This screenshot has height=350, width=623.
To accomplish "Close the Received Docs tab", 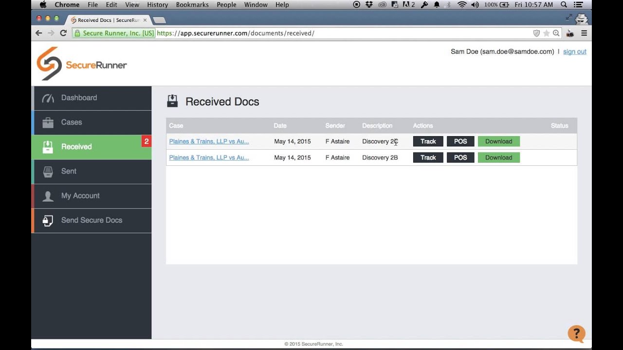I will [145, 20].
